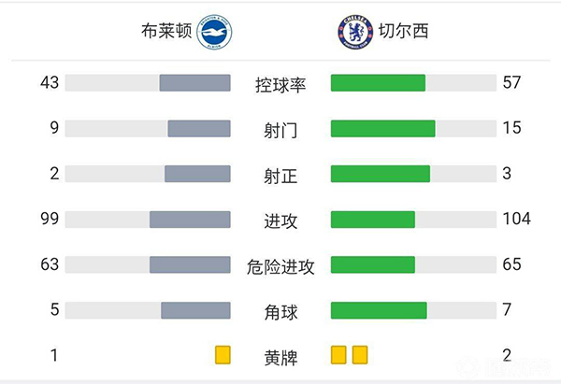The width and height of the screenshot is (561, 384).
Task: Click Brighton's gray possession bar
Action: [x=194, y=83]
